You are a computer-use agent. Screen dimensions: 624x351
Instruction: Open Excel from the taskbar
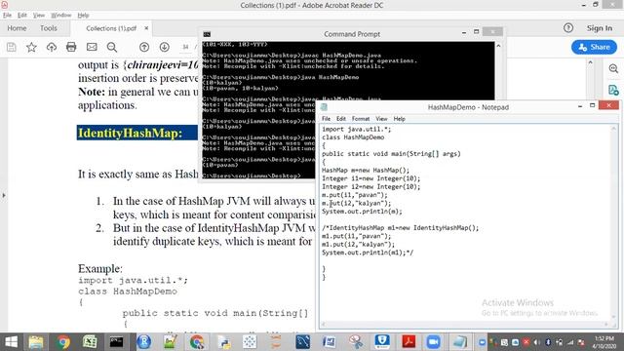pos(90,342)
